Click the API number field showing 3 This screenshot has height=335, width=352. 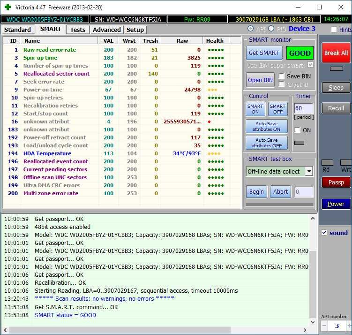pyautogui.click(x=337, y=326)
